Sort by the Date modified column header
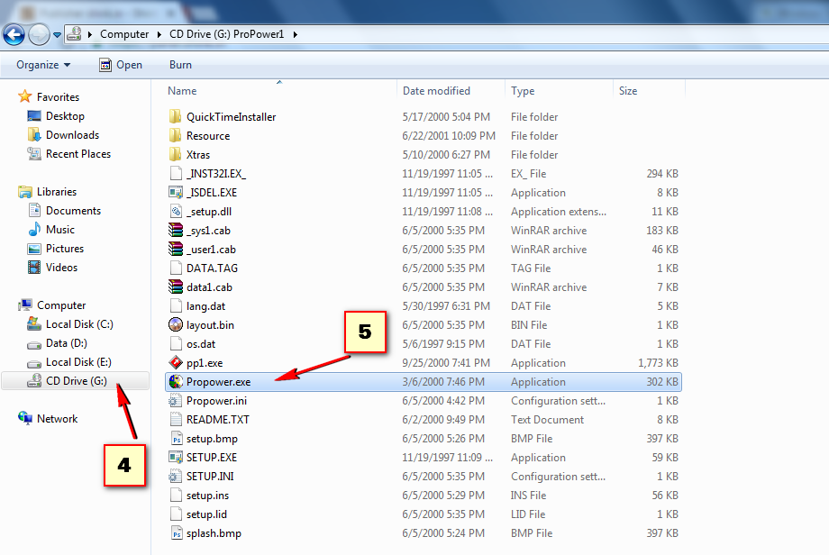Image resolution: width=829 pixels, height=555 pixels. pos(436,91)
